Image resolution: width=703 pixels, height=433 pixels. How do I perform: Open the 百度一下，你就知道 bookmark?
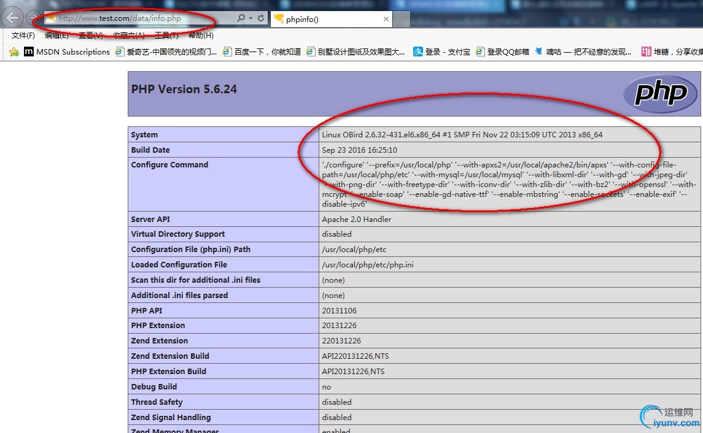tap(268, 52)
